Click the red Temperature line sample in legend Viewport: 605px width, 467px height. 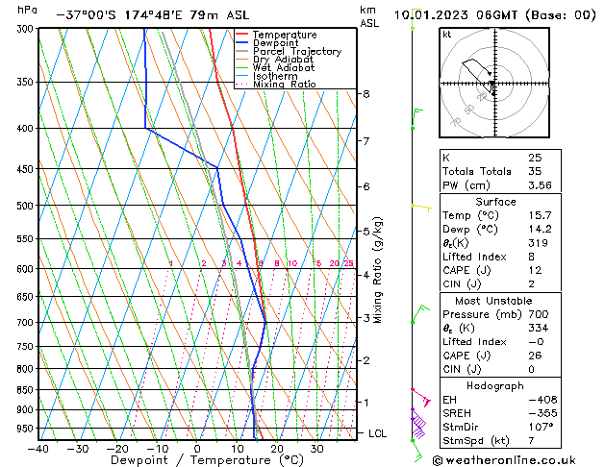(241, 35)
